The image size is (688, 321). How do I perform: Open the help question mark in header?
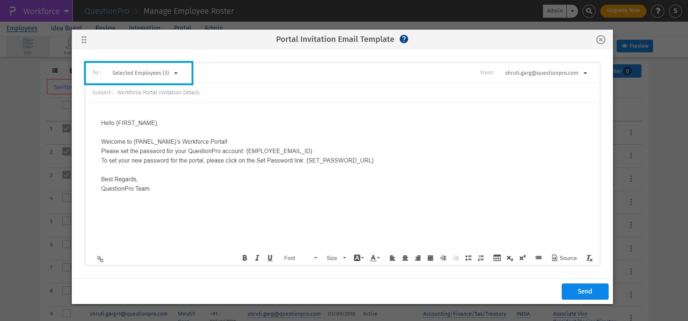[x=658, y=11]
